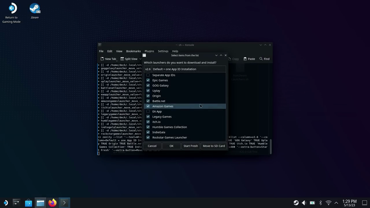Open the Steam desktop shortcut

[35, 11]
